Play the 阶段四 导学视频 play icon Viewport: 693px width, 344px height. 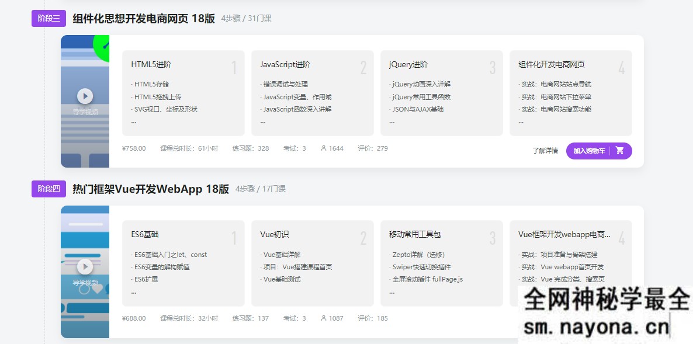point(85,266)
